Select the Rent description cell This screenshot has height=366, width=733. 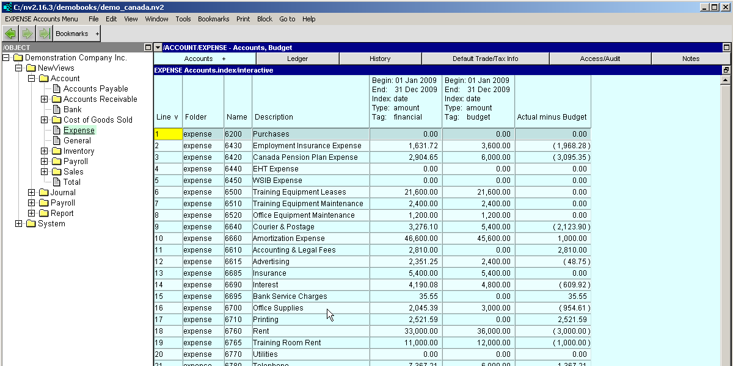click(x=310, y=331)
